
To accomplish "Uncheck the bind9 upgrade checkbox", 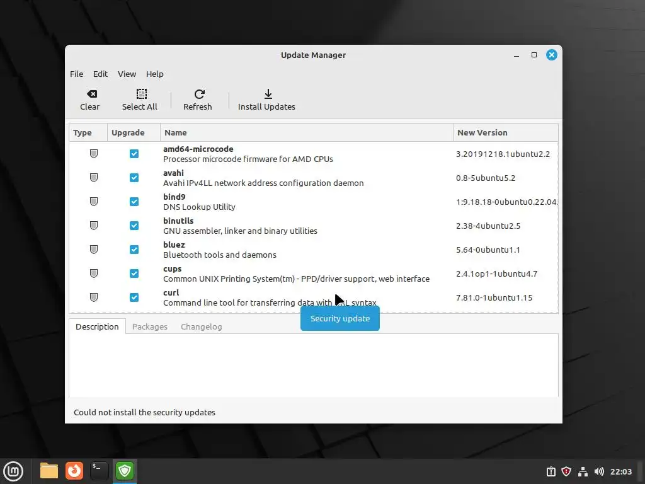I will (134, 202).
